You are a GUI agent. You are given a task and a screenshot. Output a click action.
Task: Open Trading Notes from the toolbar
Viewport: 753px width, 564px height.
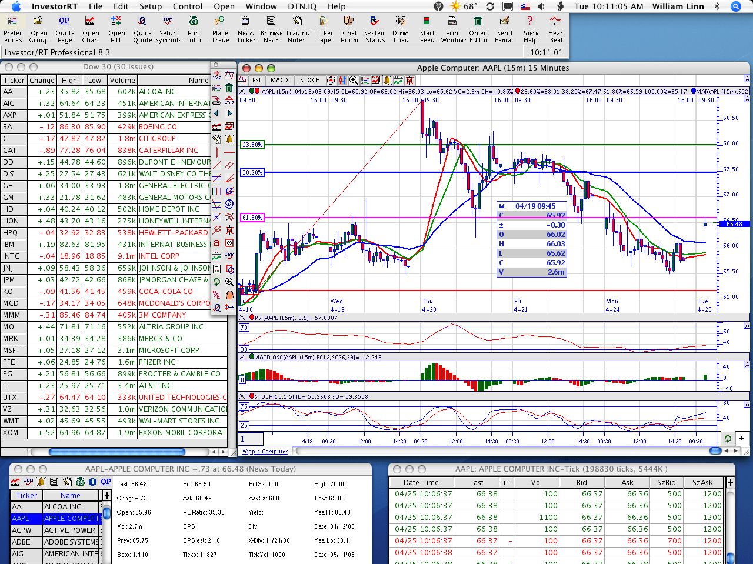pos(297,29)
